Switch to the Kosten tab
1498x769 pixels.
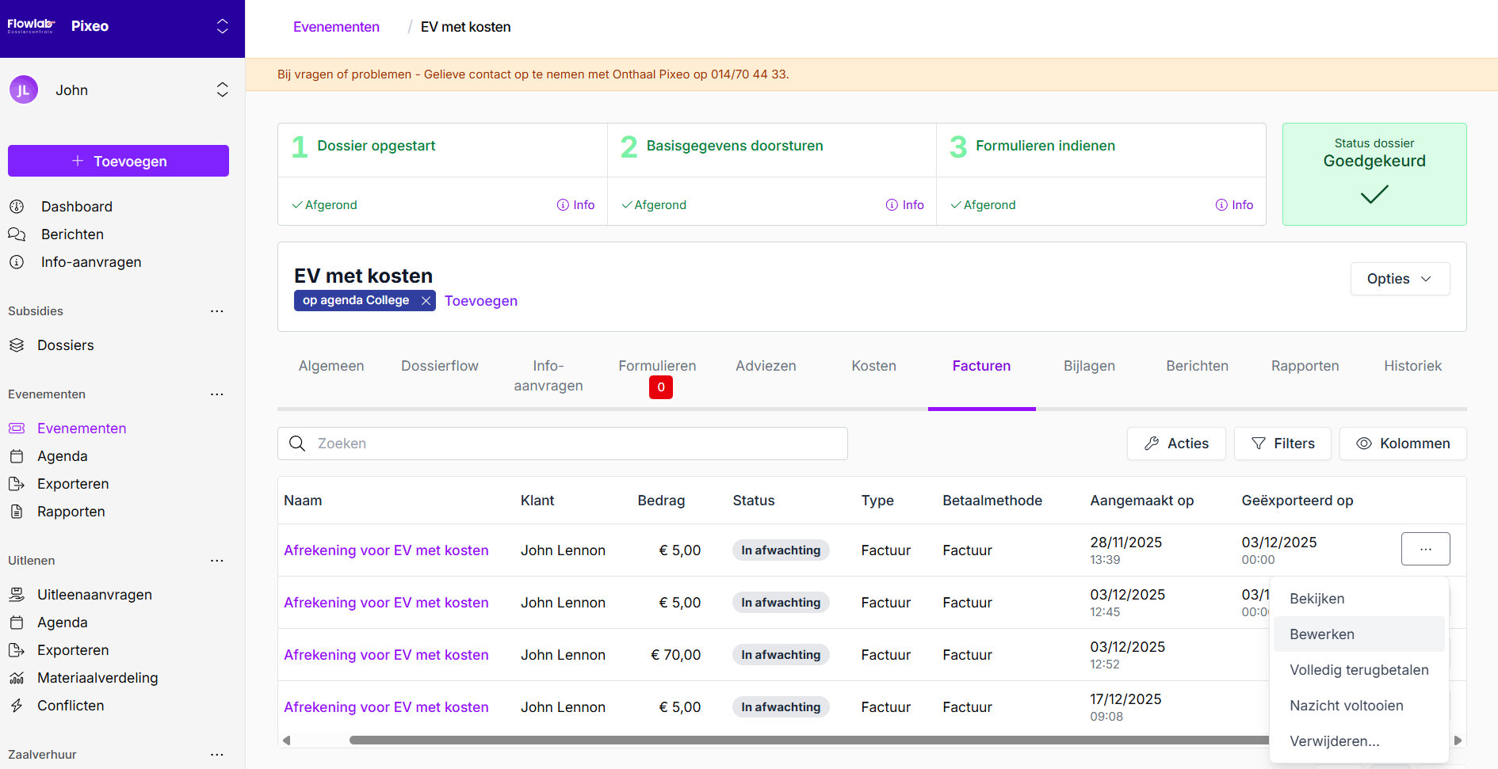(873, 366)
